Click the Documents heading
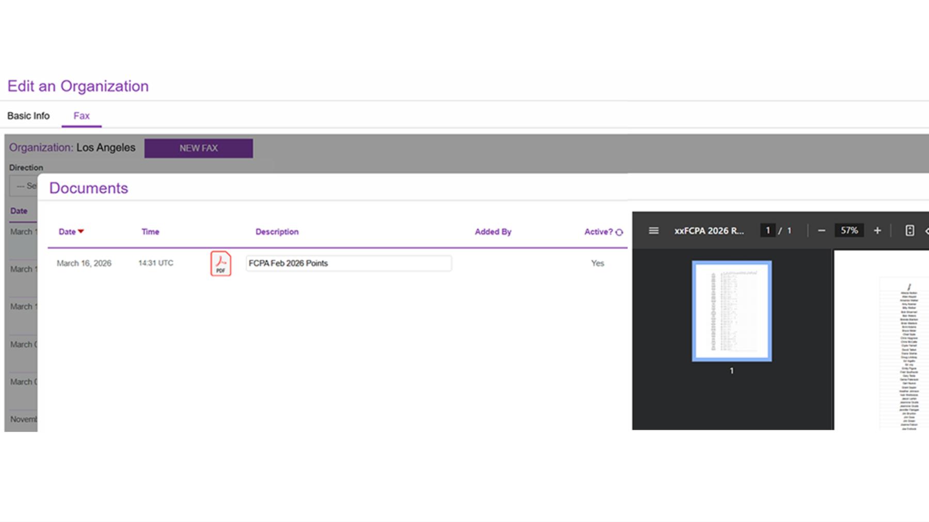 click(89, 188)
